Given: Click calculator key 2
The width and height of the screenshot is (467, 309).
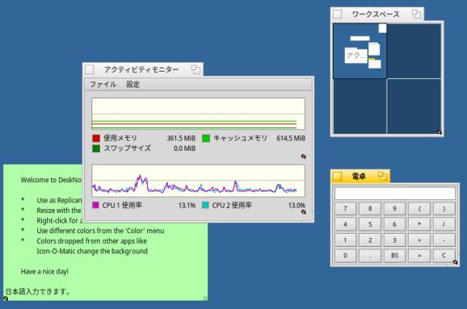Looking at the screenshot, I should (x=370, y=240).
